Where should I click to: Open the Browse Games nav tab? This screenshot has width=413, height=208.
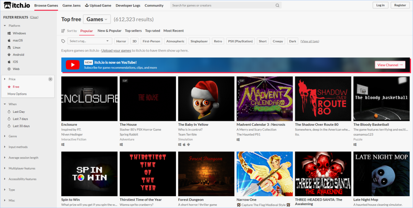click(x=46, y=5)
